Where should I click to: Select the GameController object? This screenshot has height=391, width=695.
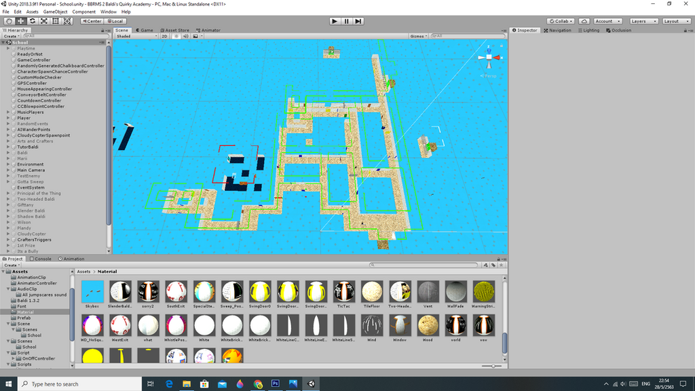coord(34,60)
